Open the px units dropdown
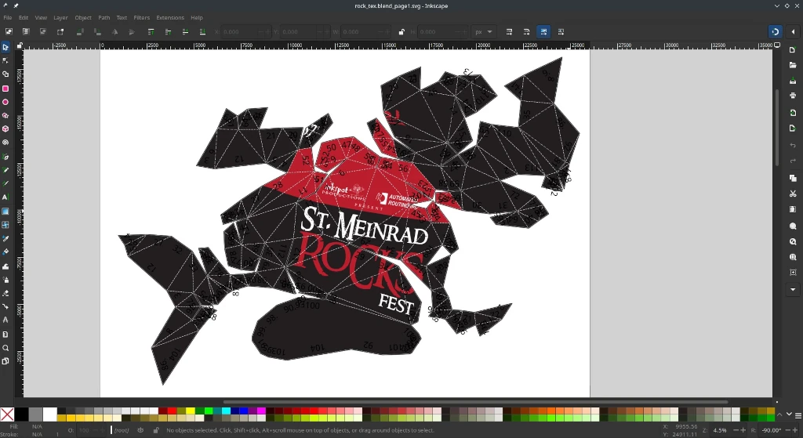 point(483,31)
